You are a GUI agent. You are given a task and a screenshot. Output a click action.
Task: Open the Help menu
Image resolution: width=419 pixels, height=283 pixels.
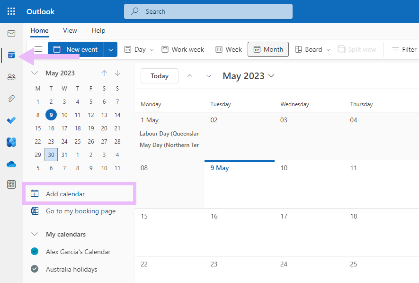click(98, 30)
